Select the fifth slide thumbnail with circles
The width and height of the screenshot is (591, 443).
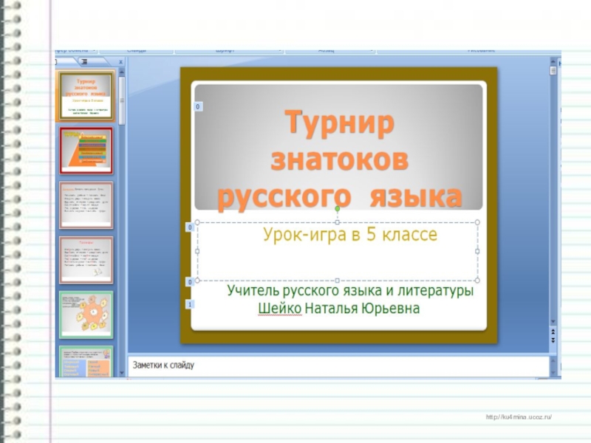coord(86,315)
